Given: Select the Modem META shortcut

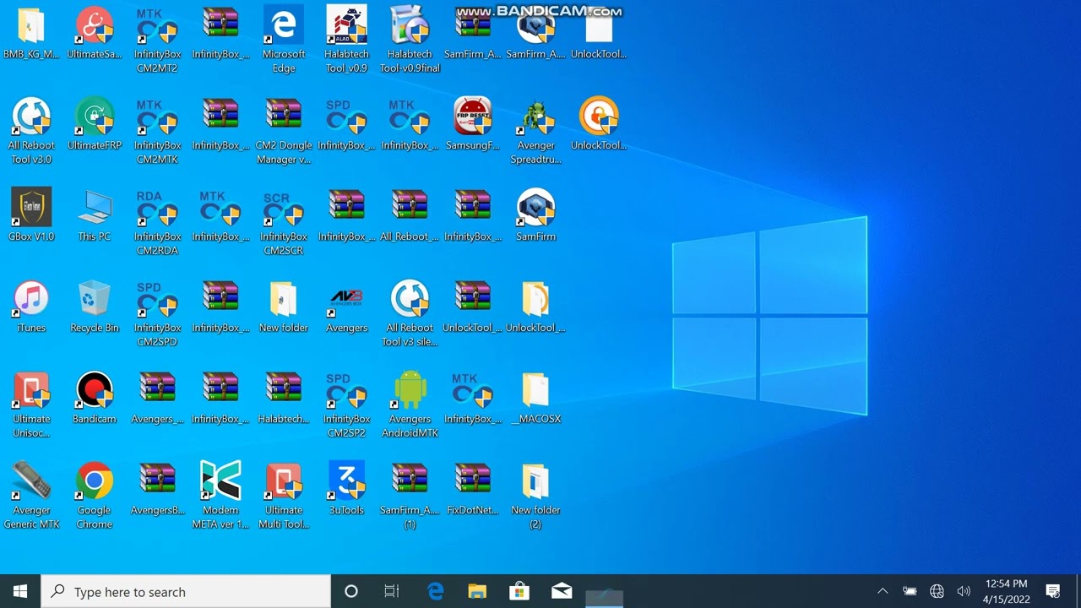Looking at the screenshot, I should click(220, 481).
